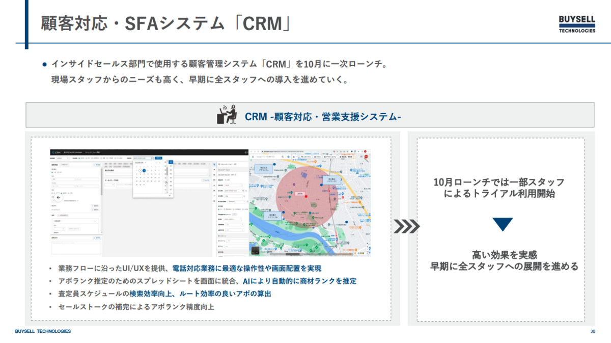This screenshot has height=343, width=611.
Task: Select the blue highlighted date in the calendar
Action: point(144,170)
